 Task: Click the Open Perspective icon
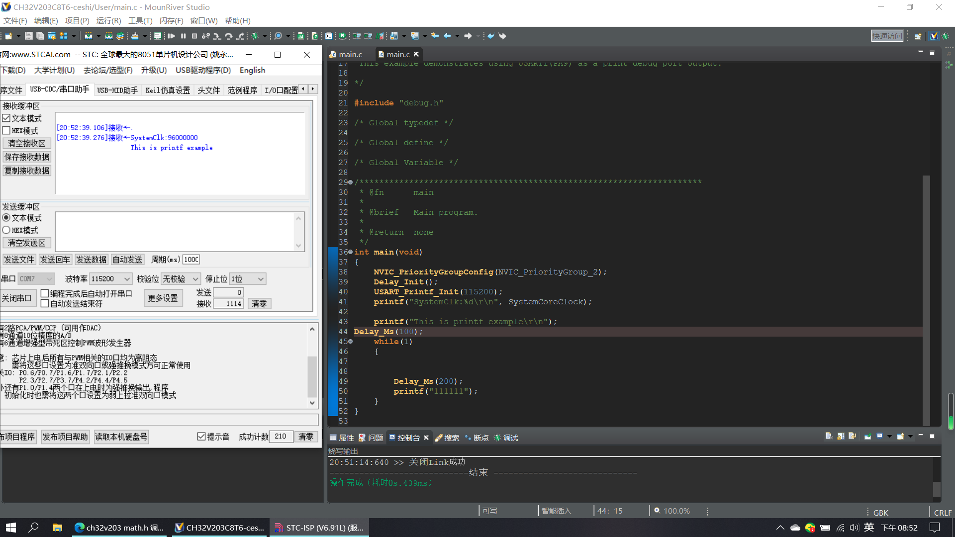point(918,36)
